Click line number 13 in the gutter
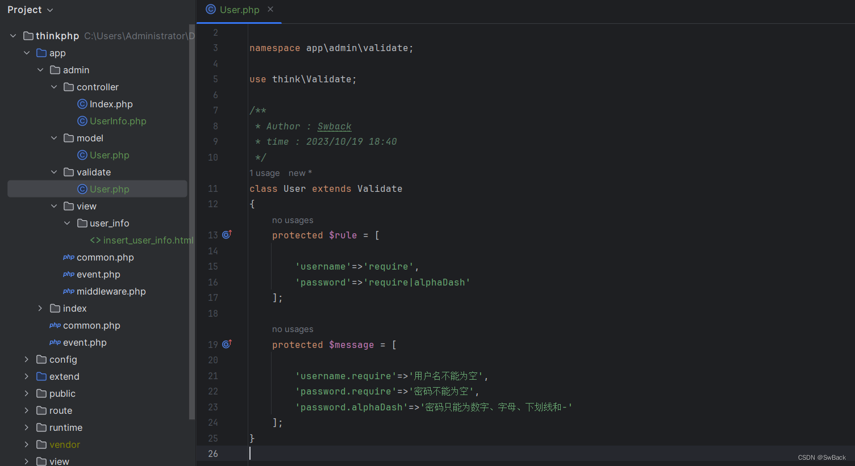This screenshot has width=855, height=466. coord(213,235)
